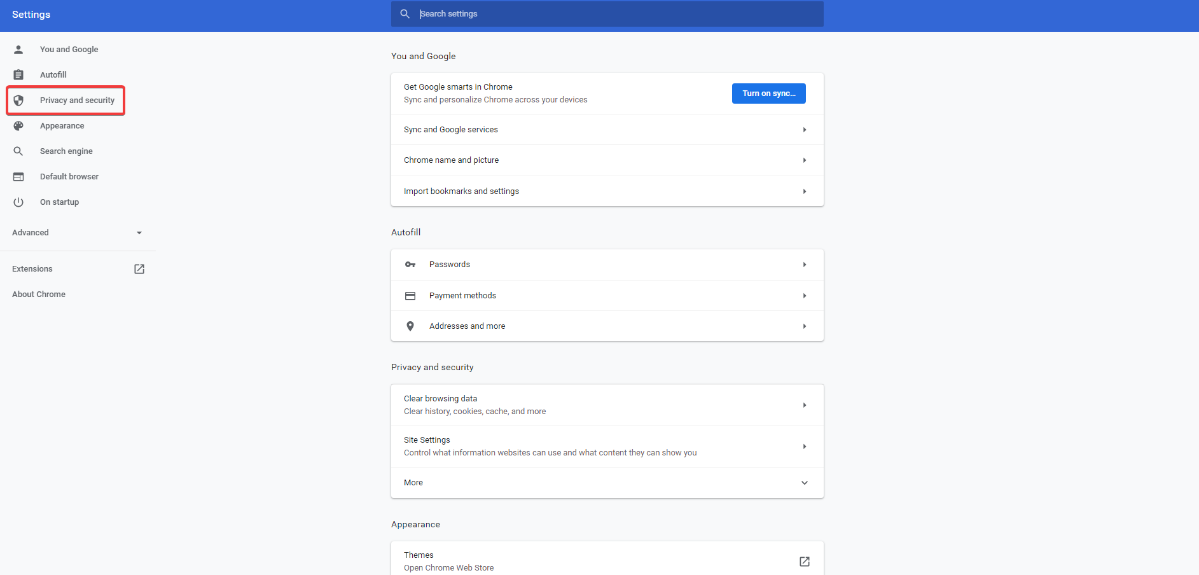The width and height of the screenshot is (1199, 575).
Task: Open Sync and Google services arrow
Action: click(x=804, y=130)
